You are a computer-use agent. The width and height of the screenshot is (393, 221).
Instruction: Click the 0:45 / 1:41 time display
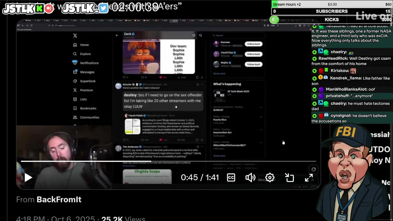tap(200, 177)
